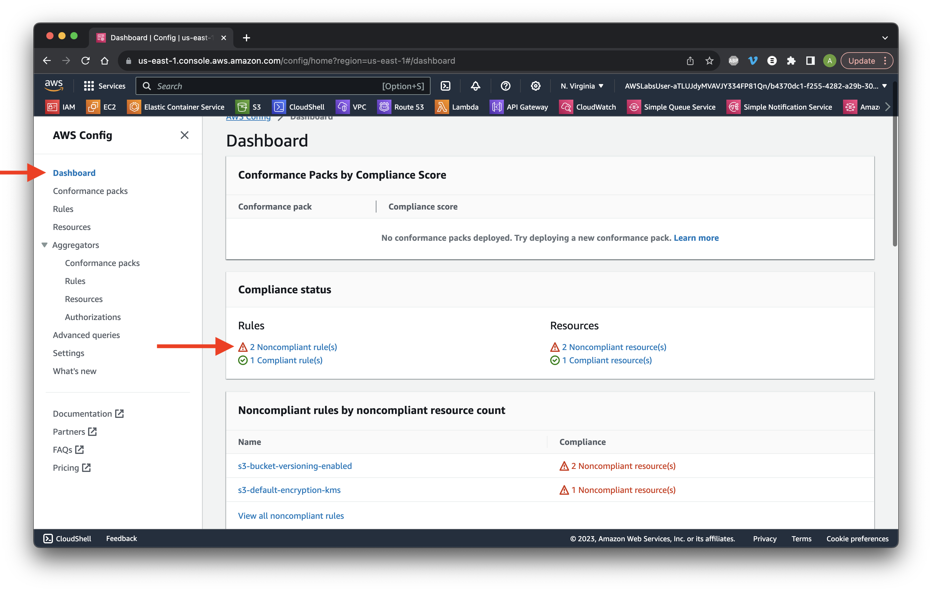Open Aggregators Conformance packs item

tap(102, 263)
